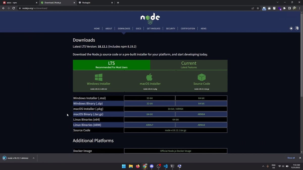The width and height of the screenshot is (303, 170).
Task: Open Visual Studio Code from taskbar
Action: (x=165, y=166)
